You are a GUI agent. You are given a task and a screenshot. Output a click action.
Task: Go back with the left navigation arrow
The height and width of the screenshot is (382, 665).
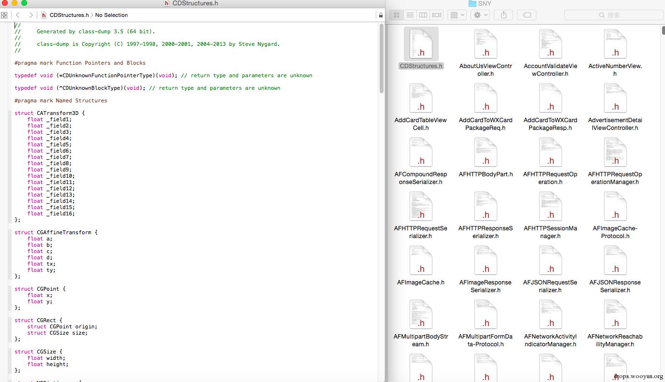point(18,15)
